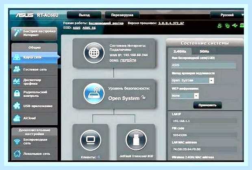Switch to the 2.4GHz tab
This screenshot has width=252, height=170.
click(180, 51)
